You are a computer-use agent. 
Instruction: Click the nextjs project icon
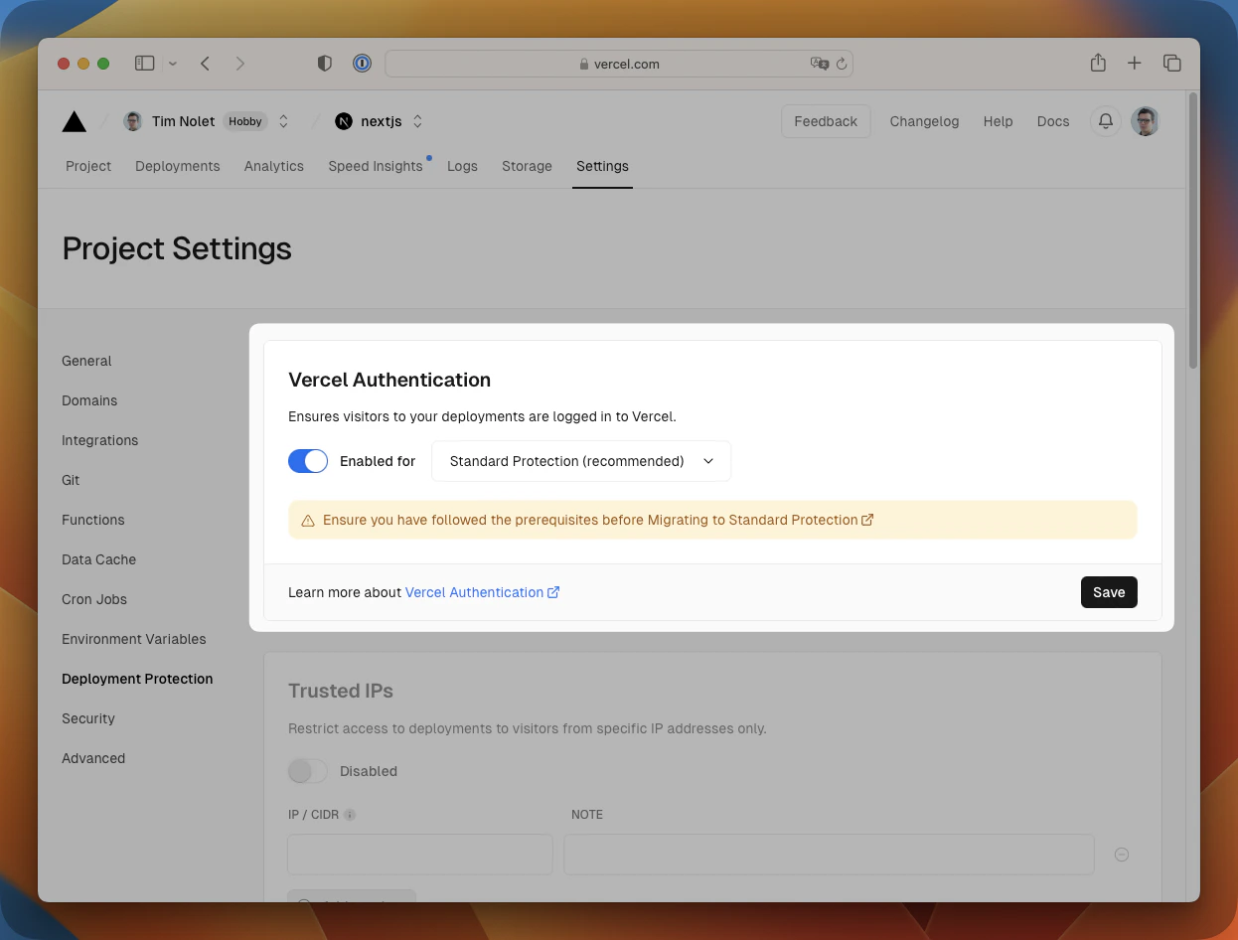(343, 120)
